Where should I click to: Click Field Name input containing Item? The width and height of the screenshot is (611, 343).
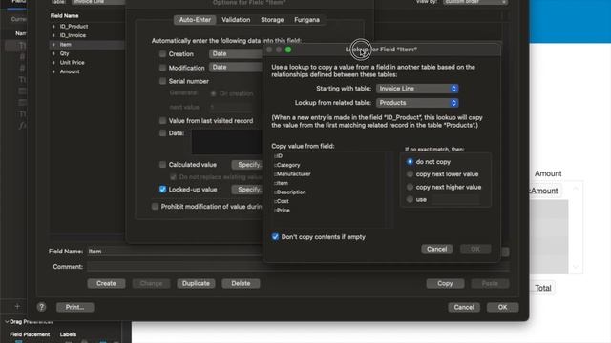pyautogui.click(x=175, y=252)
